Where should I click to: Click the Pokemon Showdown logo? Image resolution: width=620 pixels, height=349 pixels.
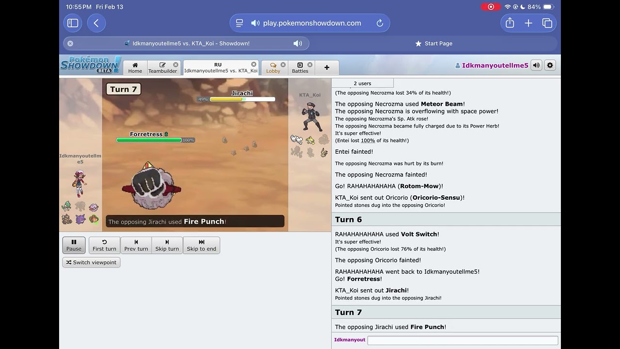[91, 65]
